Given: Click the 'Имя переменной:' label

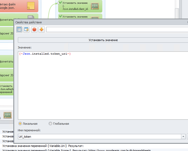Looking at the screenshot, I should [29, 130].
